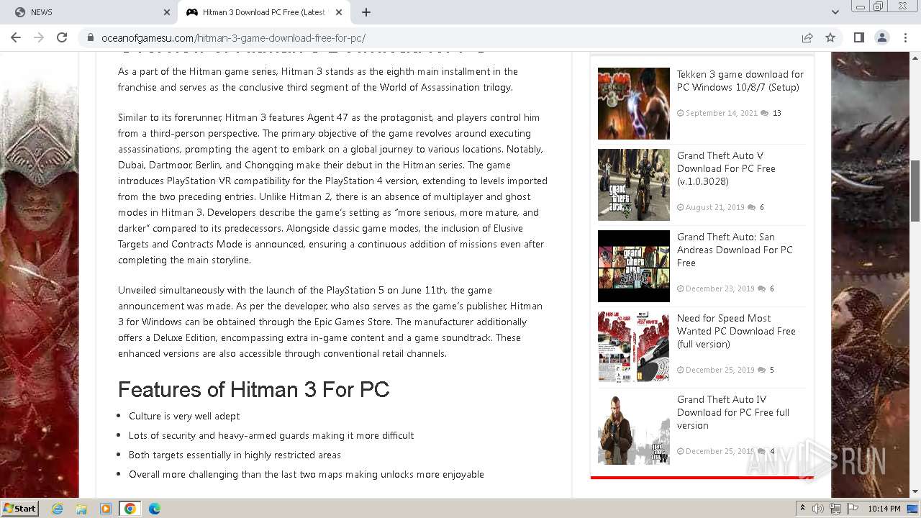
Task: Click the clock icon beside December 23, 2019
Action: (680, 289)
